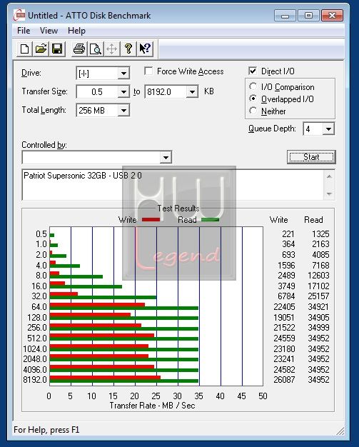Viewport: 359px width, 447px height.
Task: Choose the Neither radio option
Action: pyautogui.click(x=253, y=111)
